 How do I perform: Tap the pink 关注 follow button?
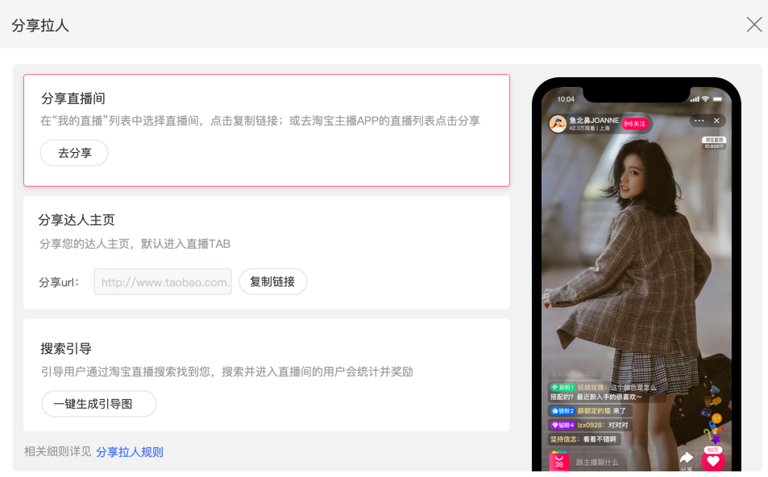pos(635,124)
